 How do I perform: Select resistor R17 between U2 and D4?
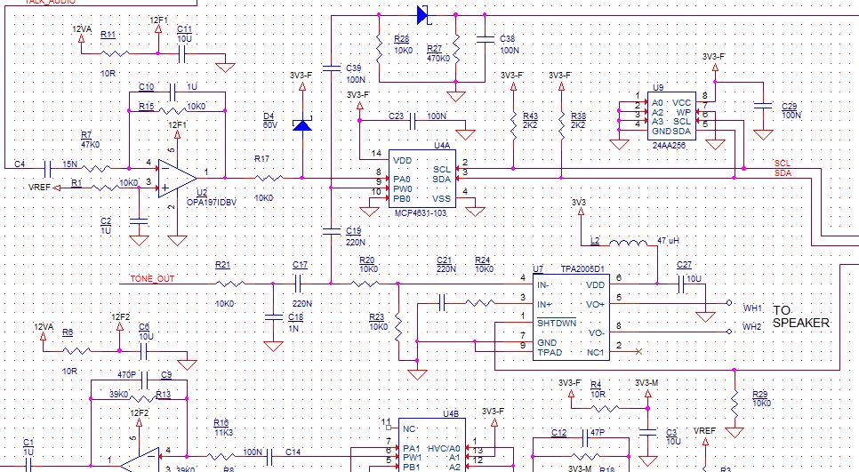[x=269, y=178]
